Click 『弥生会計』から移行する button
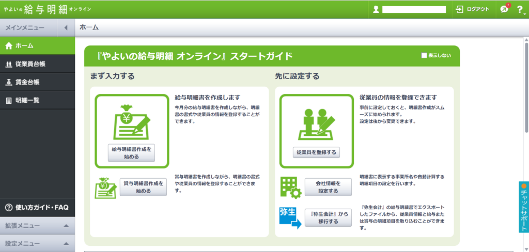The image size is (529, 252). click(328, 217)
